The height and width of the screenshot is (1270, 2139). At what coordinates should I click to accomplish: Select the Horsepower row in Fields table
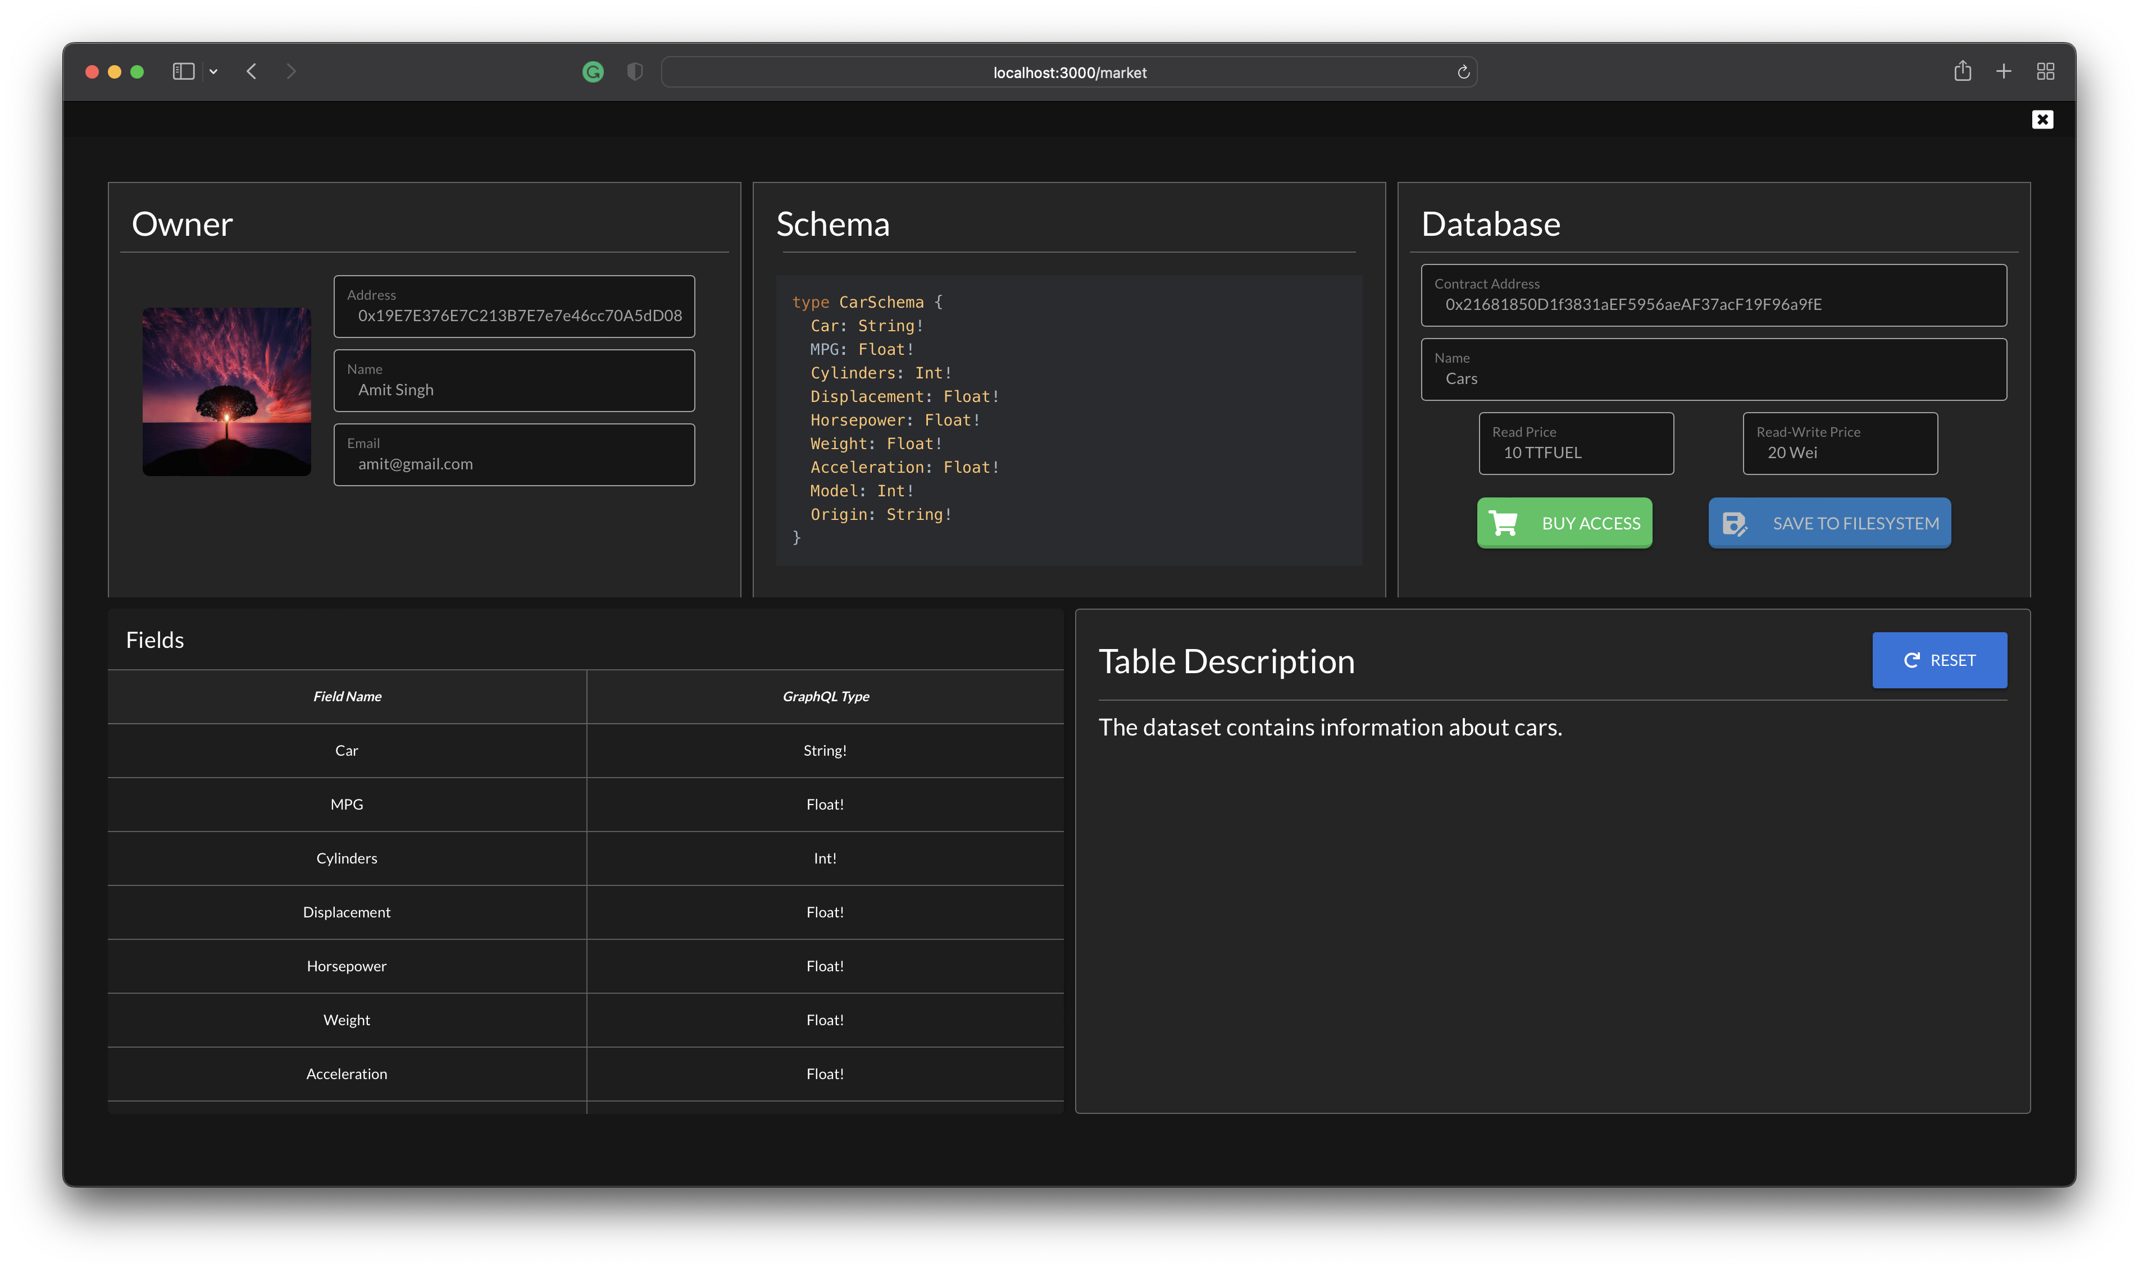(347, 966)
